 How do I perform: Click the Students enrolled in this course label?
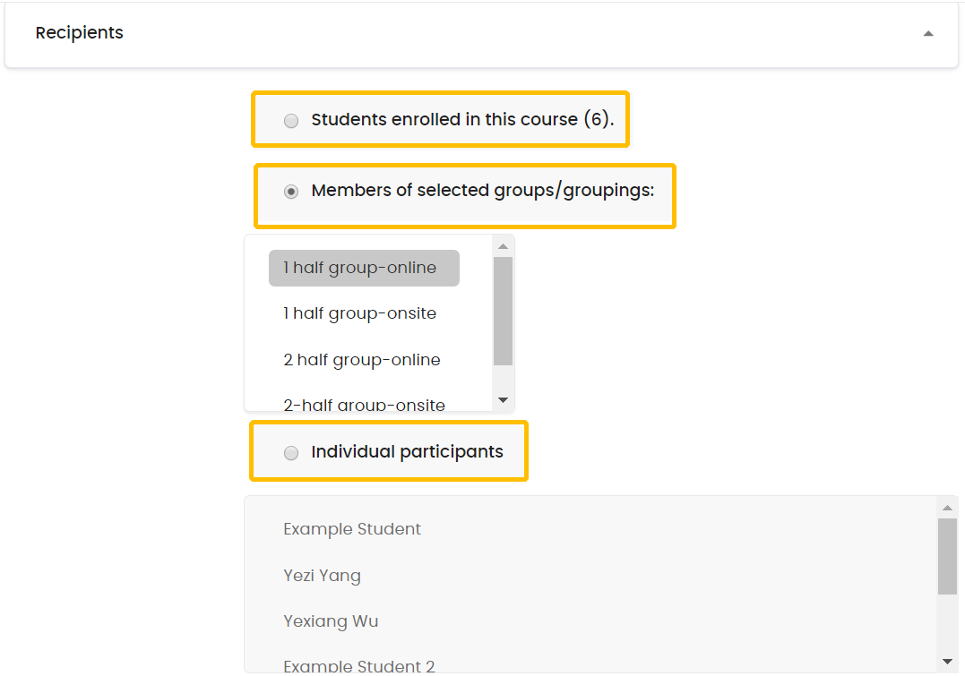click(462, 119)
